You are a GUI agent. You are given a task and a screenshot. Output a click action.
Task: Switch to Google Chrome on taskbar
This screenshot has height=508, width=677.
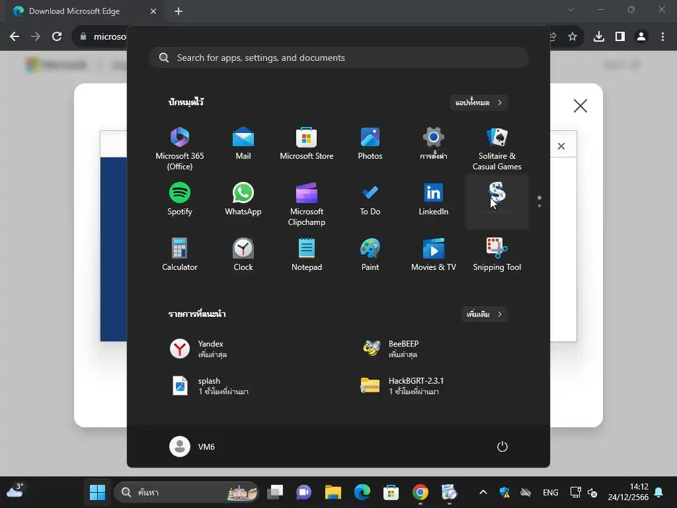click(420, 492)
